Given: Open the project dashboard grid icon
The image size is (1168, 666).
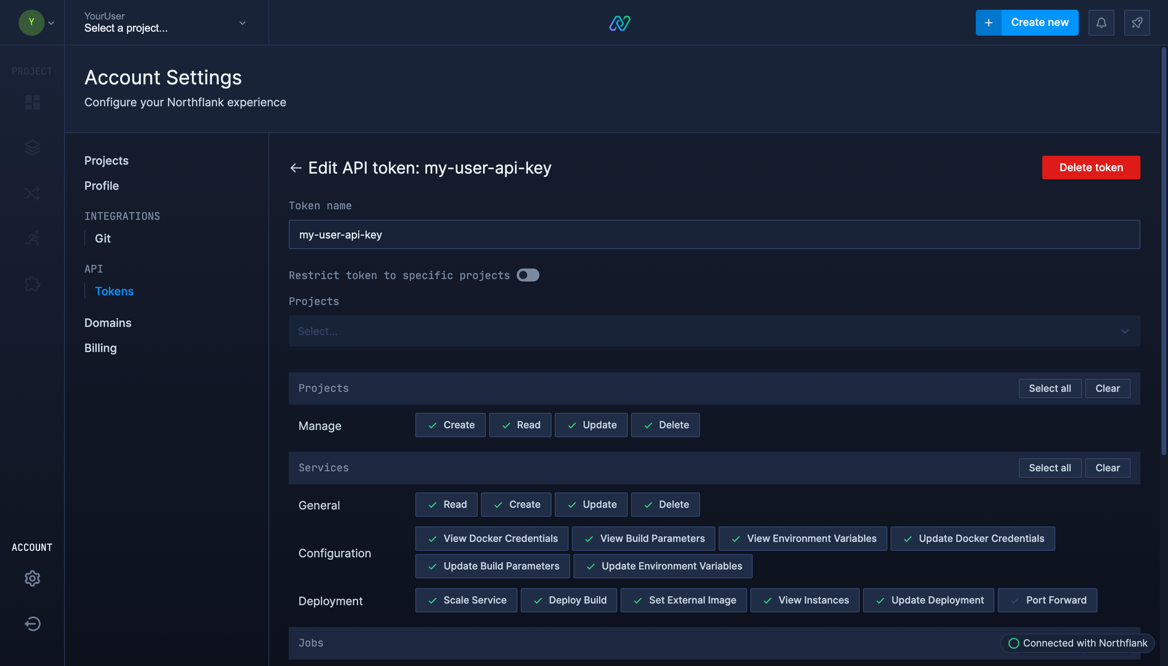Looking at the screenshot, I should 32,102.
